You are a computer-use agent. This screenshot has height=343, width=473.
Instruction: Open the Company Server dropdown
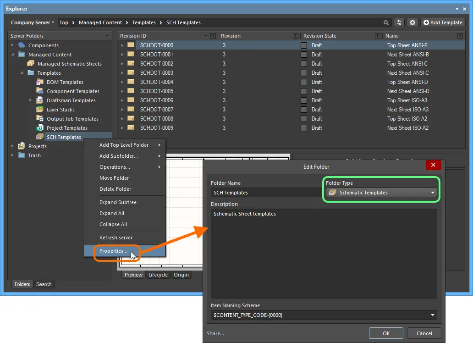tap(32, 22)
